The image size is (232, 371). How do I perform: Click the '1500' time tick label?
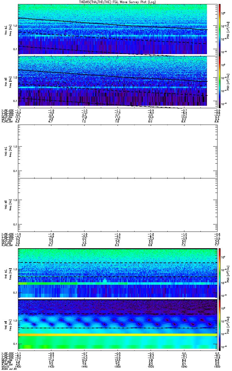tap(117, 366)
